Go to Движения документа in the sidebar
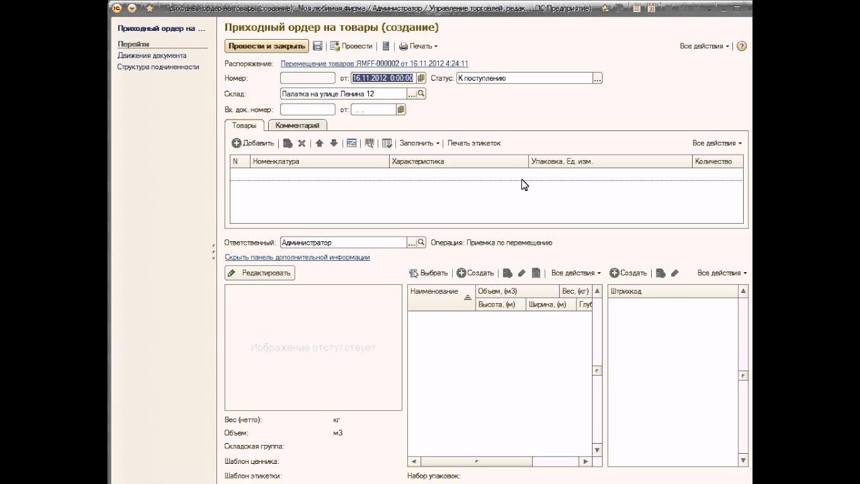Viewport: 860px width, 484px height. tap(152, 56)
